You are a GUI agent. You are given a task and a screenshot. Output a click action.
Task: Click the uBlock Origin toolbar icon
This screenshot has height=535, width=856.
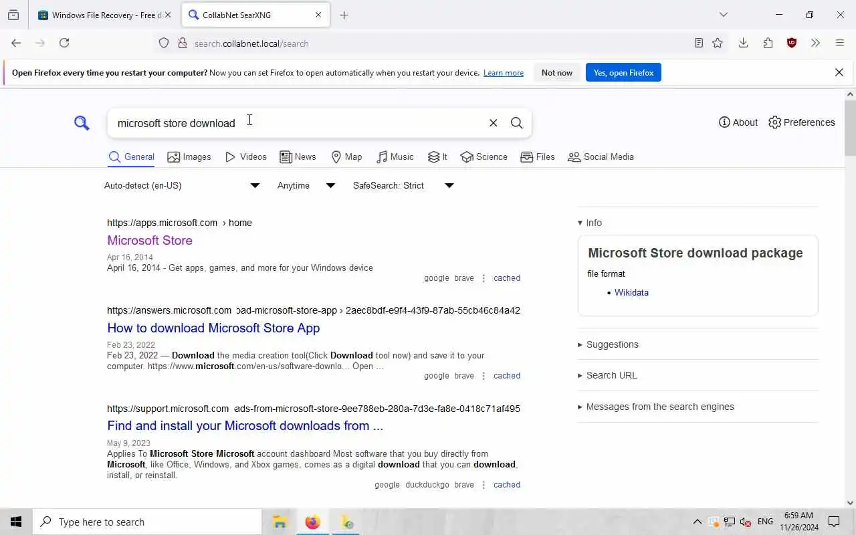click(792, 43)
